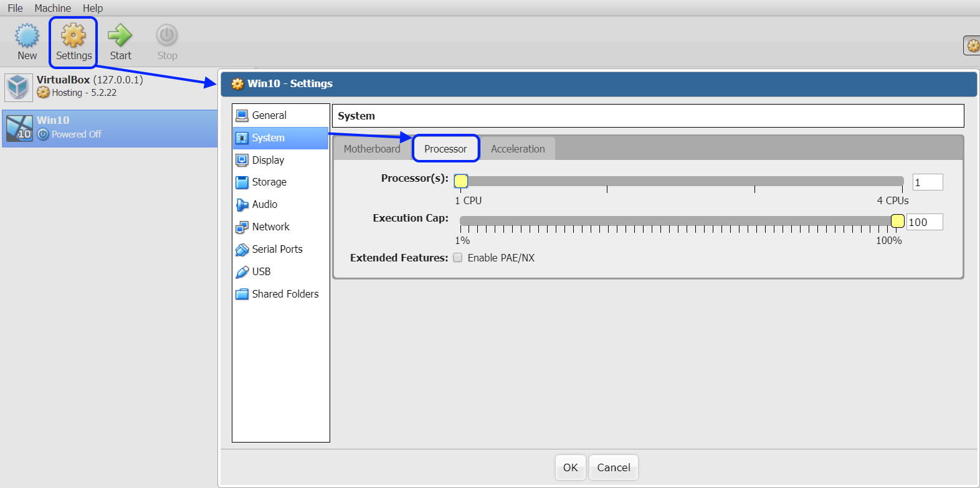This screenshot has height=488, width=980.
Task: Click the Powered Off status icon
Action: pyautogui.click(x=43, y=134)
